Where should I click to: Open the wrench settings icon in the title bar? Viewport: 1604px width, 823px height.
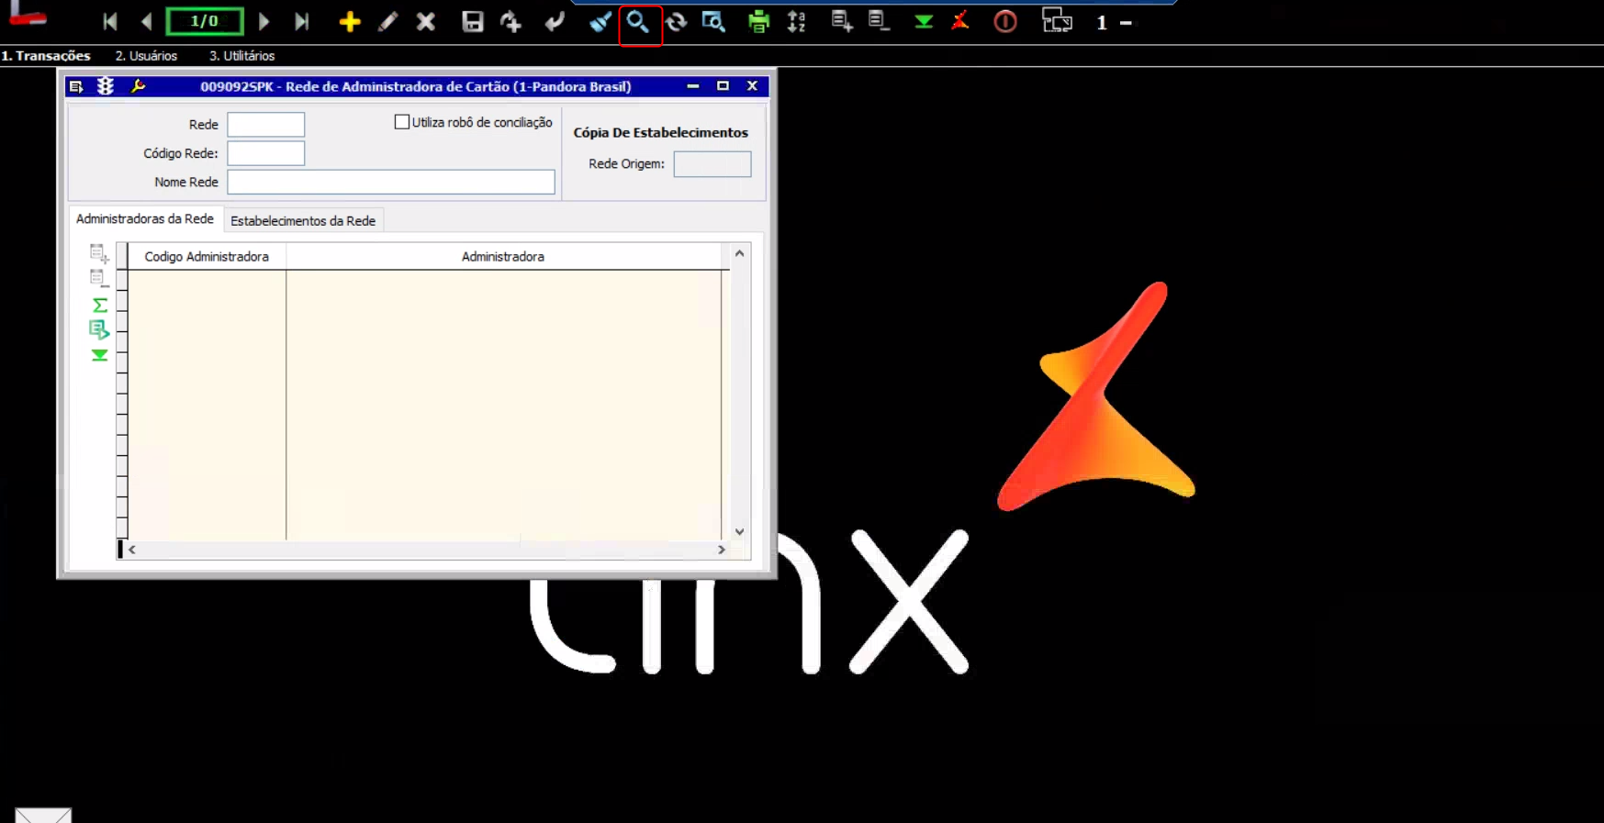(138, 86)
